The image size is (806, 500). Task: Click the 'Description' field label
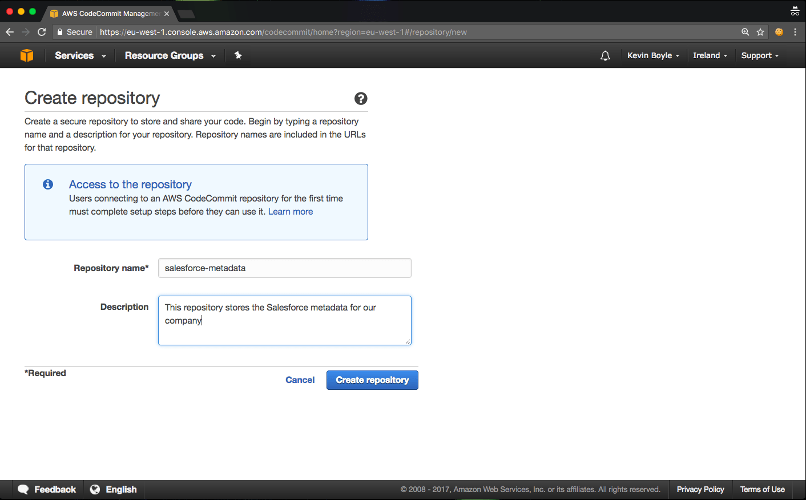[x=124, y=307]
